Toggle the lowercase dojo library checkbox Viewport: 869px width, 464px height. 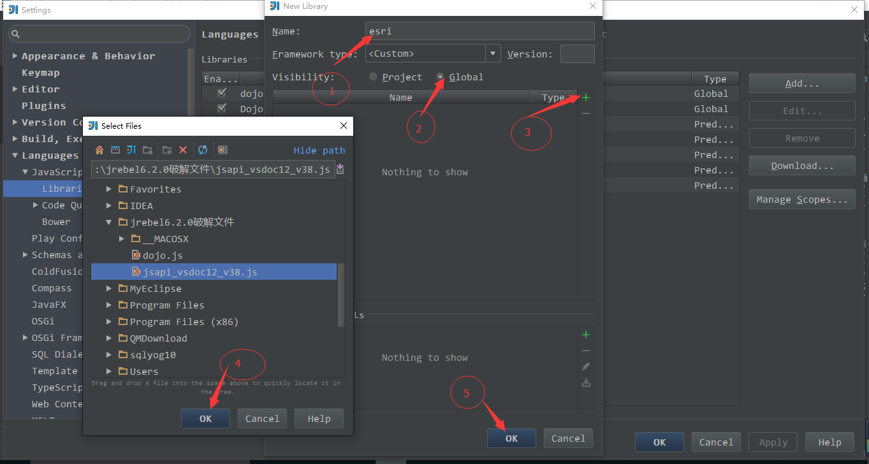pos(222,93)
